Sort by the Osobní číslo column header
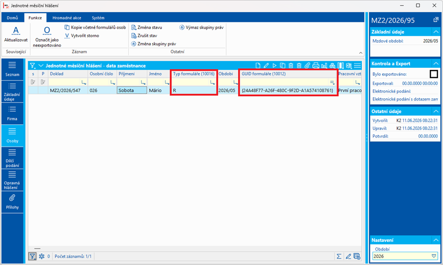The height and width of the screenshot is (265, 443). tap(102, 74)
